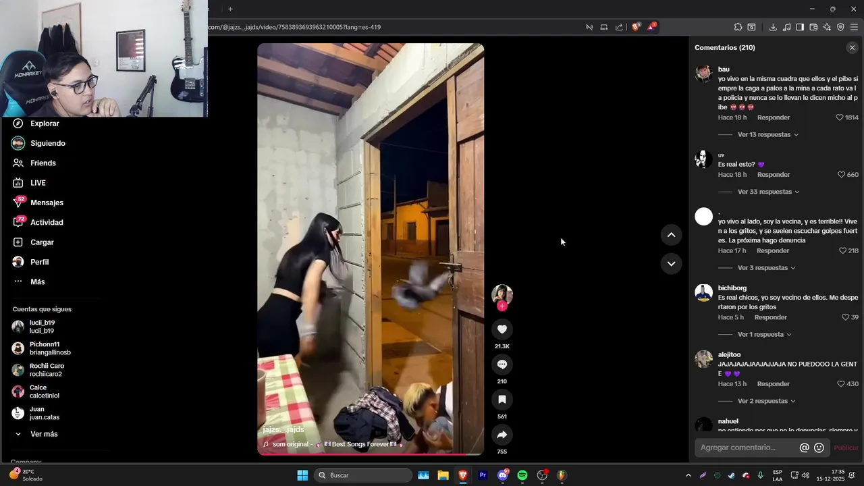Open followed account Juan
864x486 pixels.
pyautogui.click(x=45, y=413)
